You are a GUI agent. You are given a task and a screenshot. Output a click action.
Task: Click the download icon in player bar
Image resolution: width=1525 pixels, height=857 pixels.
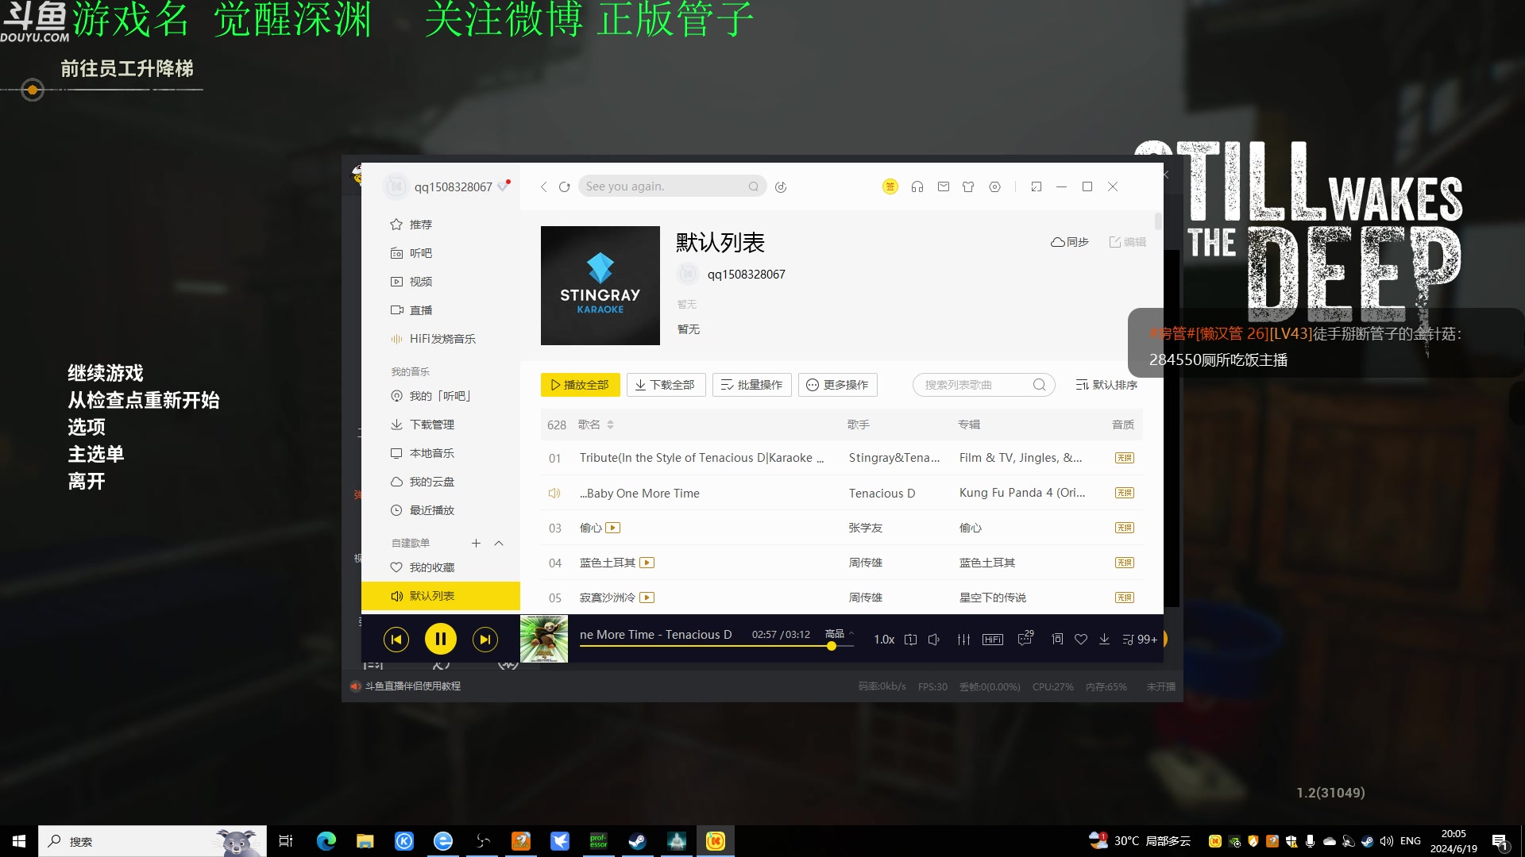1104,639
